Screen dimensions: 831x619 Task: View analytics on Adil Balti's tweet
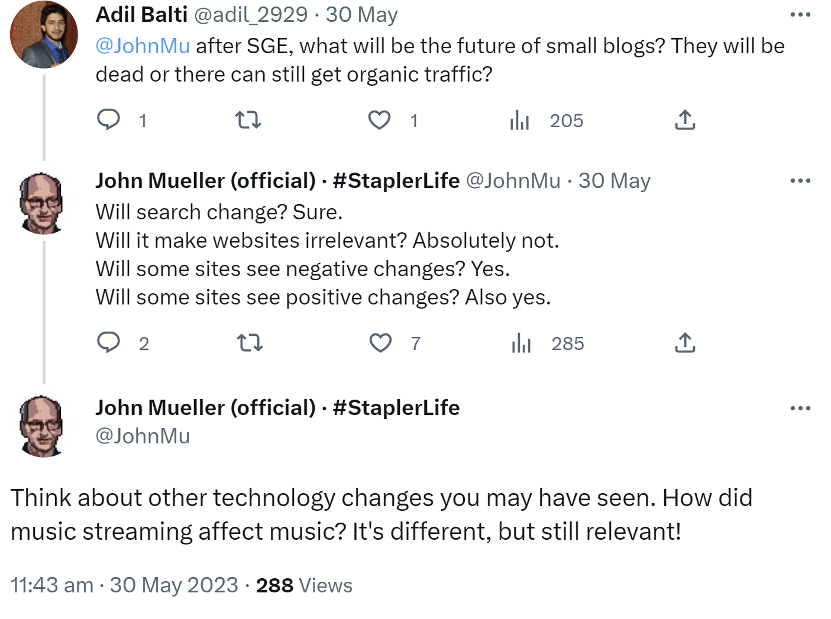click(520, 120)
